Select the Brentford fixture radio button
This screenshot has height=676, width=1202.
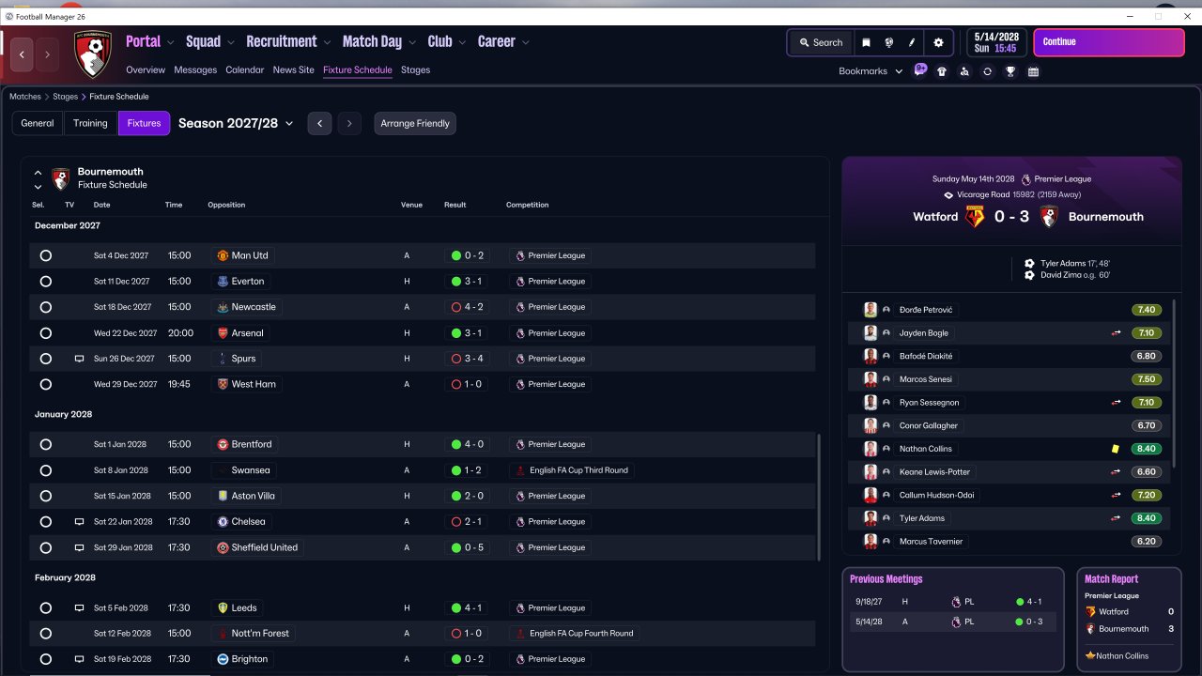(46, 444)
